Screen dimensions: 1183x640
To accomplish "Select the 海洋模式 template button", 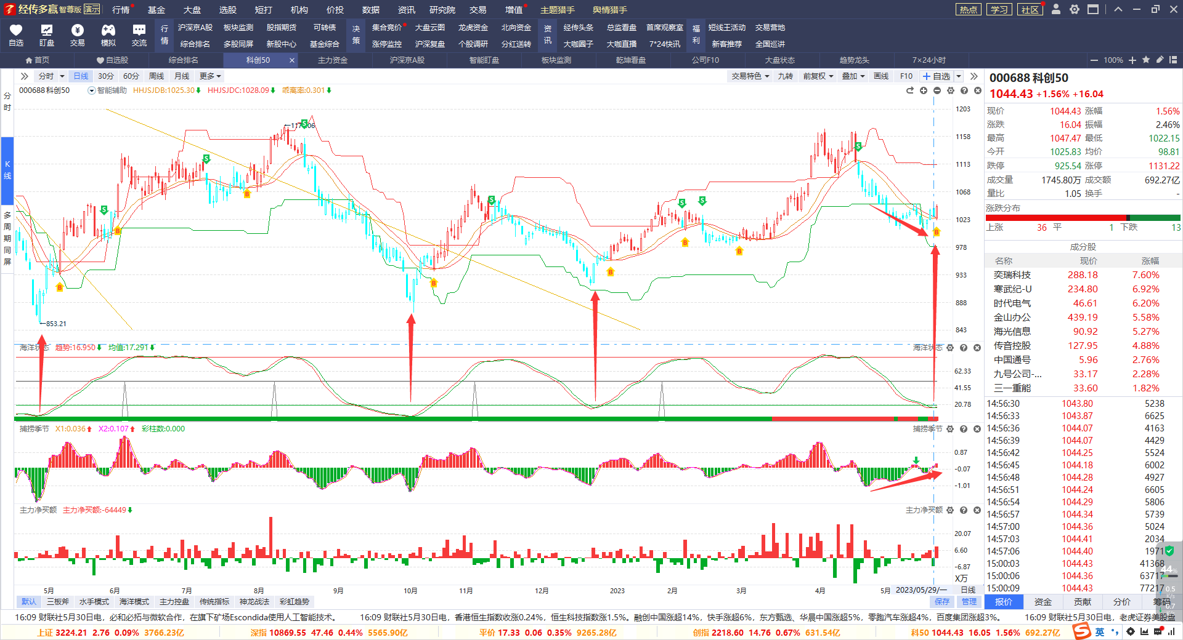I will click(134, 601).
